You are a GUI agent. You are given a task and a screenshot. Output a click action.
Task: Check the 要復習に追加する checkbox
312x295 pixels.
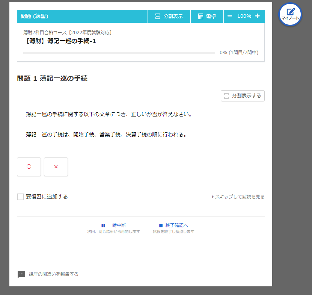pyautogui.click(x=20, y=197)
